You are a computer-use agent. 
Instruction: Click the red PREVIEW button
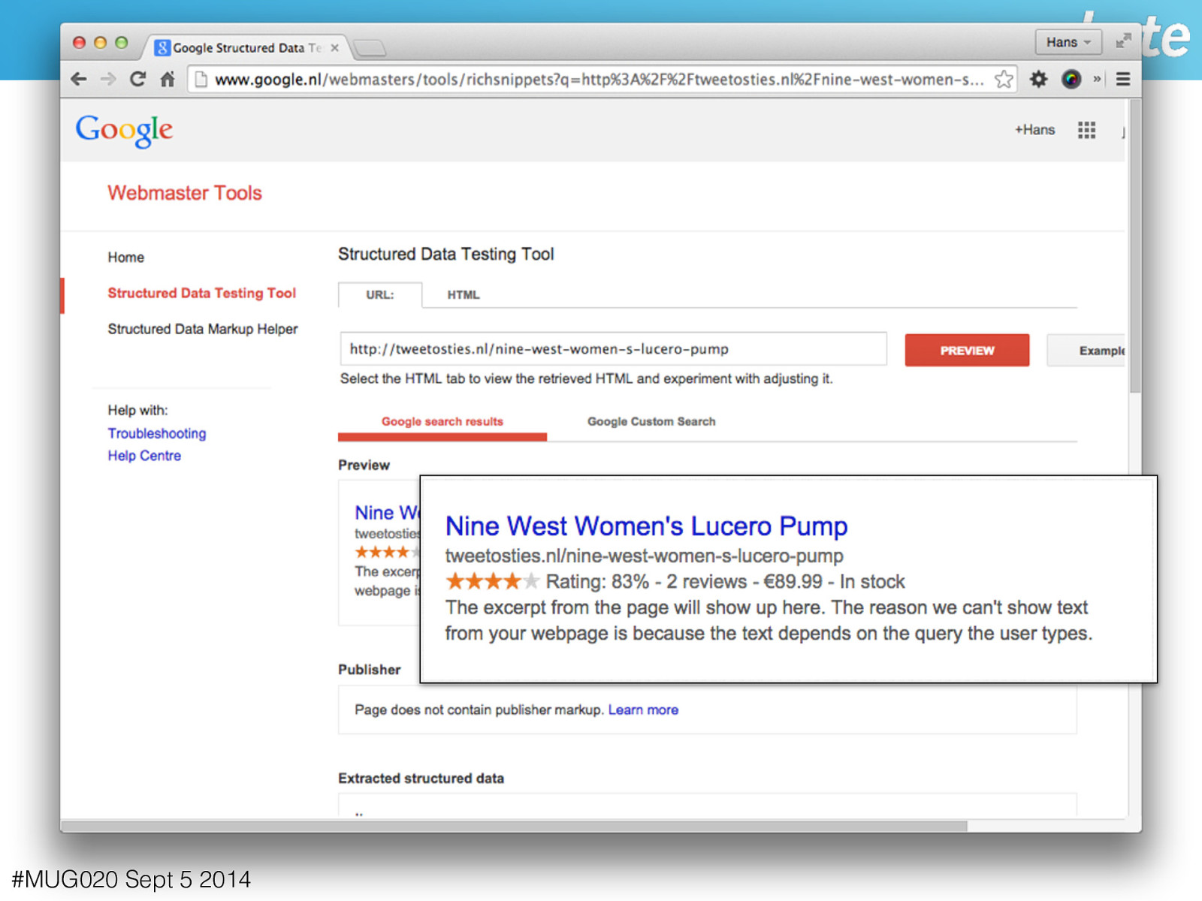[967, 351]
